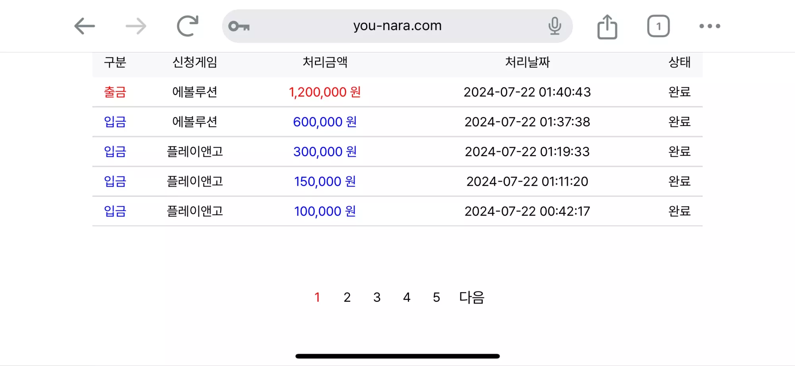The width and height of the screenshot is (795, 366).
Task: Go to page 4 of results
Action: point(407,297)
